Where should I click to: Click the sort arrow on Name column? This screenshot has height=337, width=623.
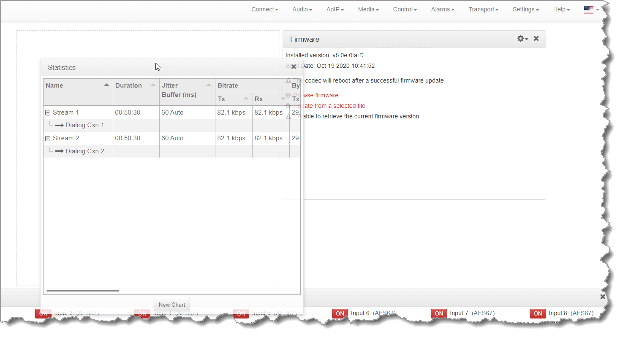point(107,85)
